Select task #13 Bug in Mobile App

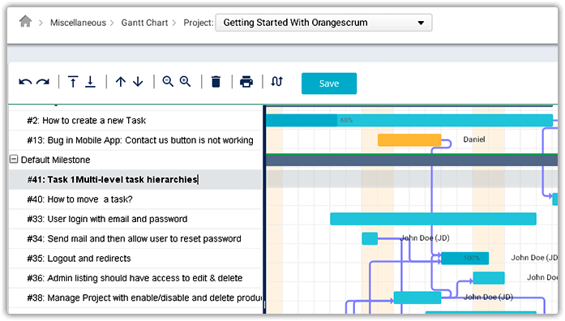140,140
